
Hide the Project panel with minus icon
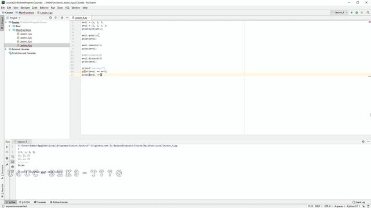67,18
